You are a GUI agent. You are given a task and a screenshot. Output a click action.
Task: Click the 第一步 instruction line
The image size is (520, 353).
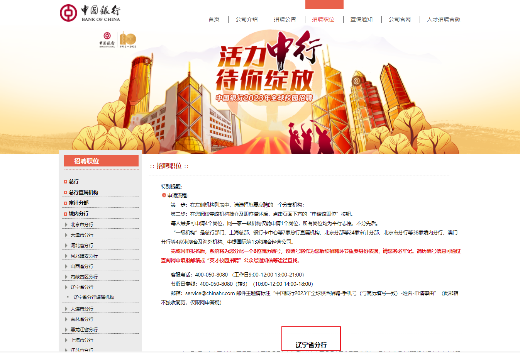point(237,205)
